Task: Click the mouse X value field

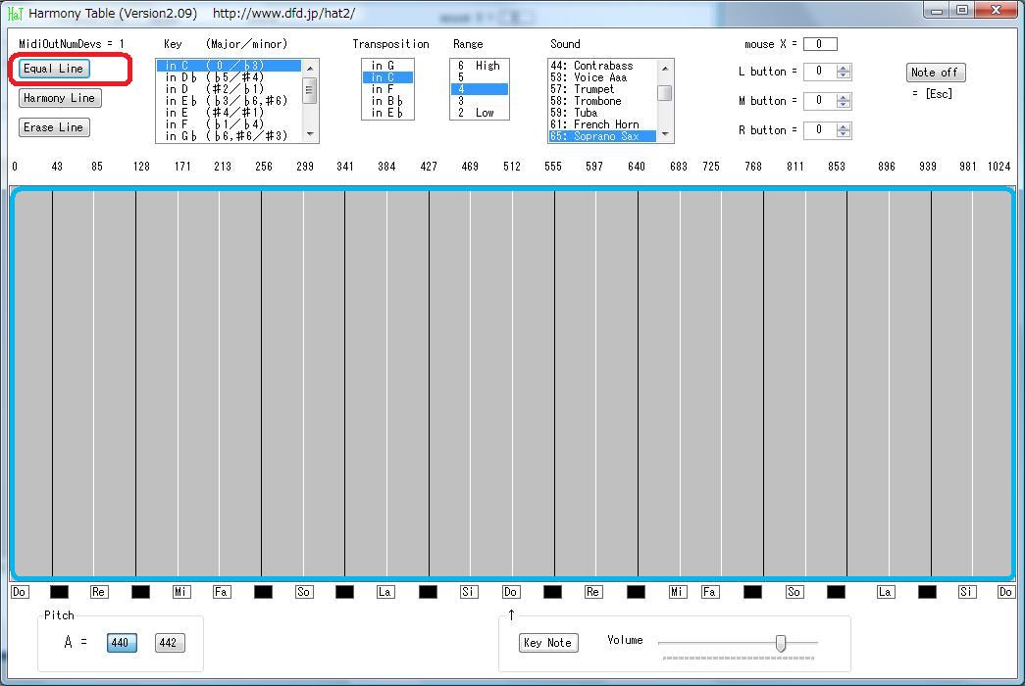Action: point(820,44)
